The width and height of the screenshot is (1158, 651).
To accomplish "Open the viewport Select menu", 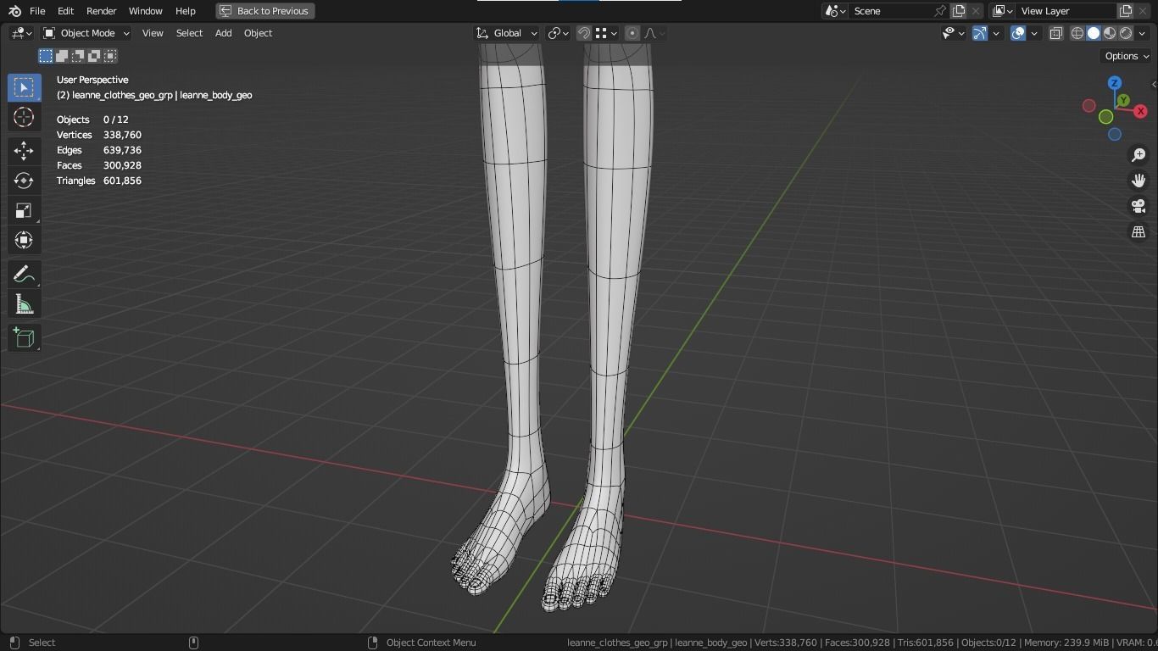I will point(189,33).
